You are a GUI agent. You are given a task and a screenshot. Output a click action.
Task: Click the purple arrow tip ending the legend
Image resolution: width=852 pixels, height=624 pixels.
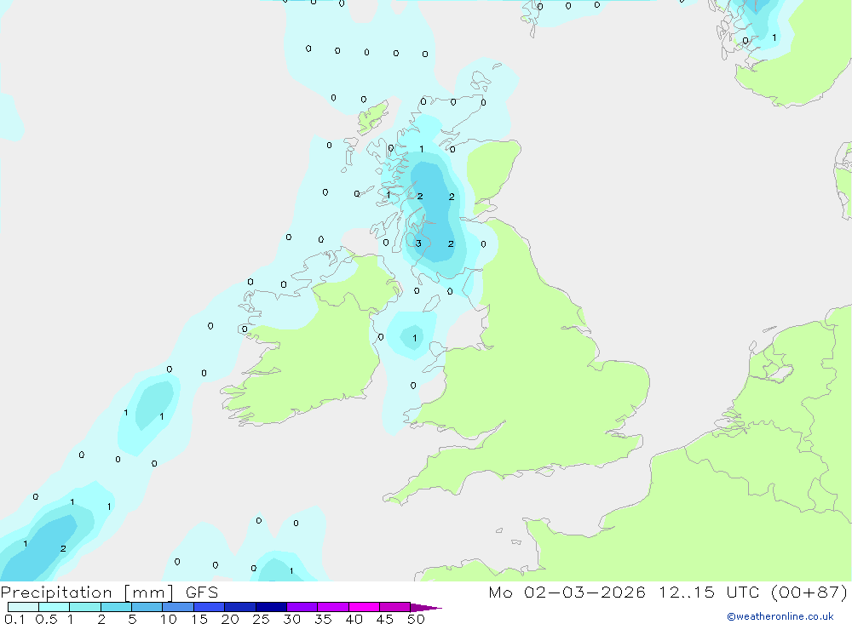tap(425, 608)
